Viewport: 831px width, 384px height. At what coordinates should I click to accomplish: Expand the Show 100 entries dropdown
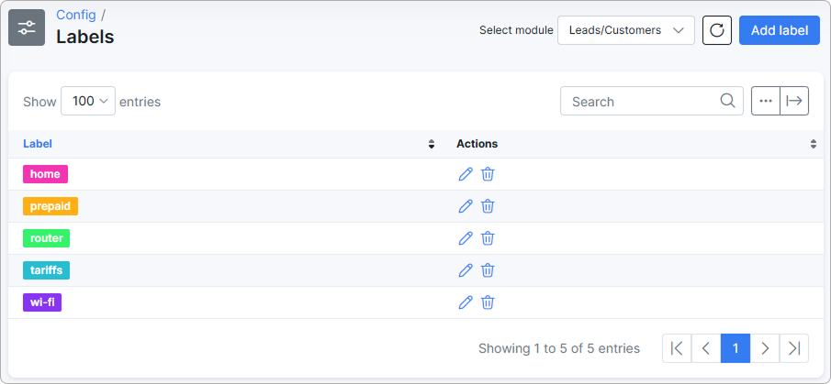click(x=88, y=101)
